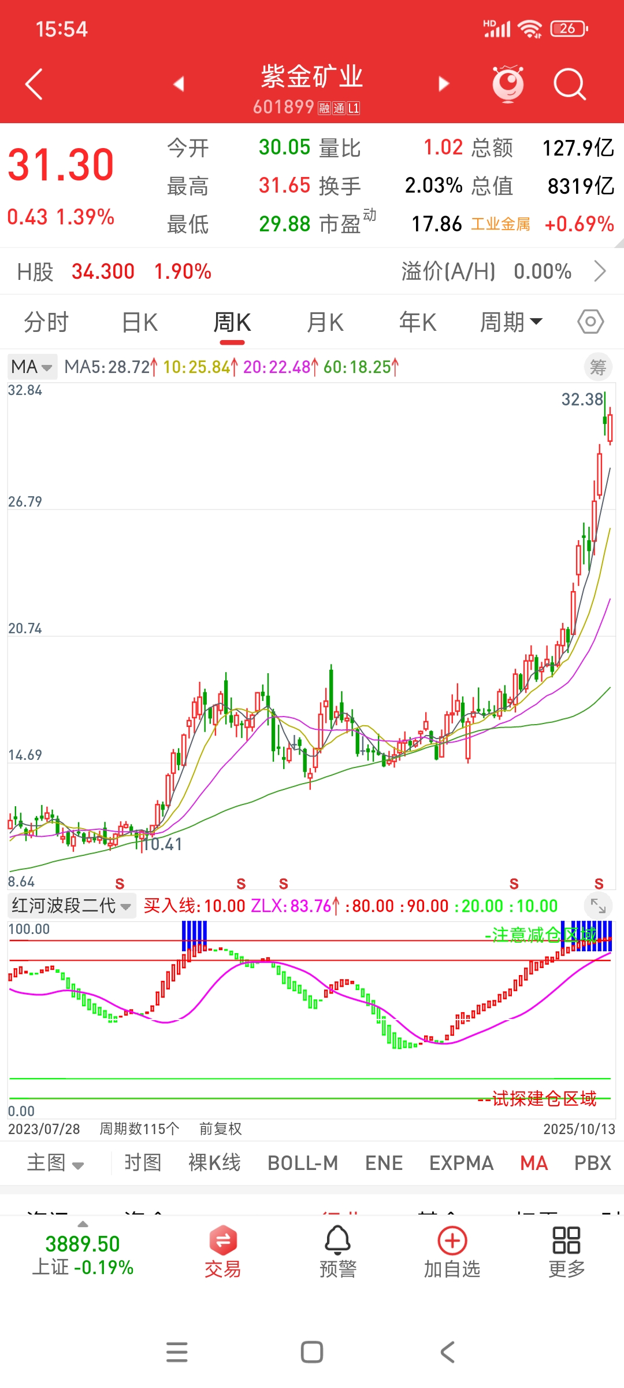
Task: Switch to 年K yearly chart tab
Action: point(418,322)
